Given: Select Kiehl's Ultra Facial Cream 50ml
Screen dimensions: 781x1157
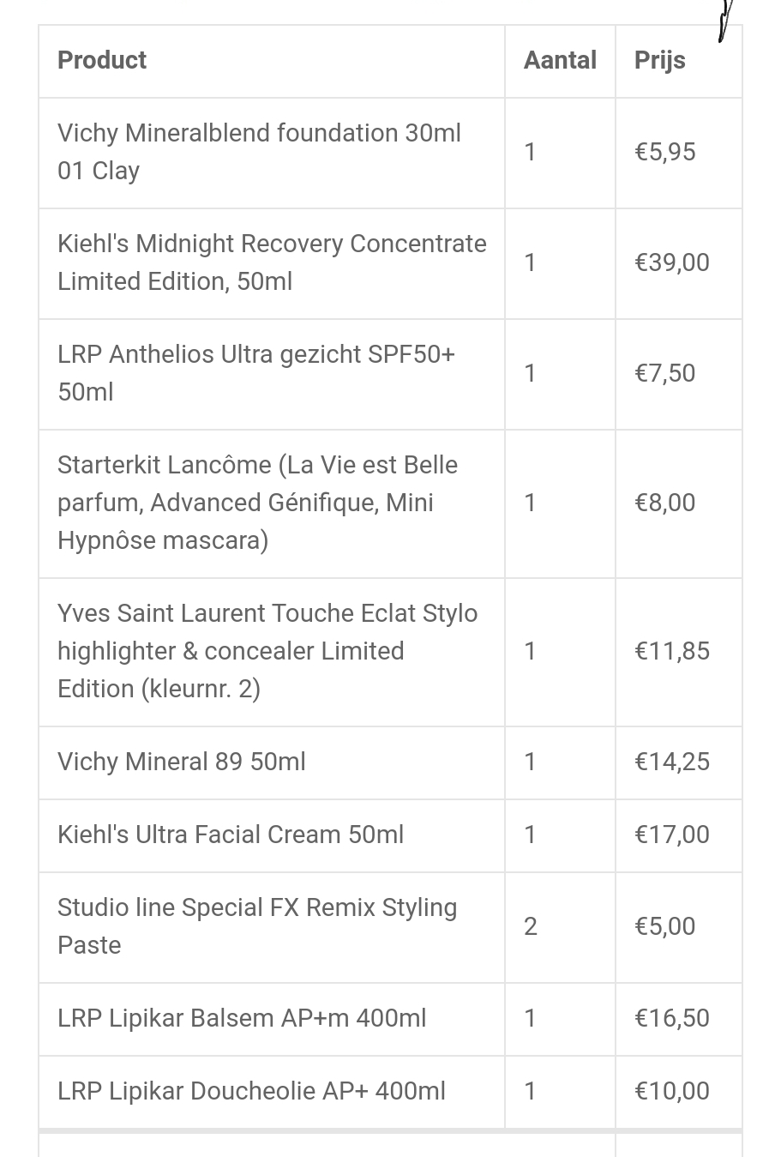Looking at the screenshot, I should pyautogui.click(x=231, y=835).
